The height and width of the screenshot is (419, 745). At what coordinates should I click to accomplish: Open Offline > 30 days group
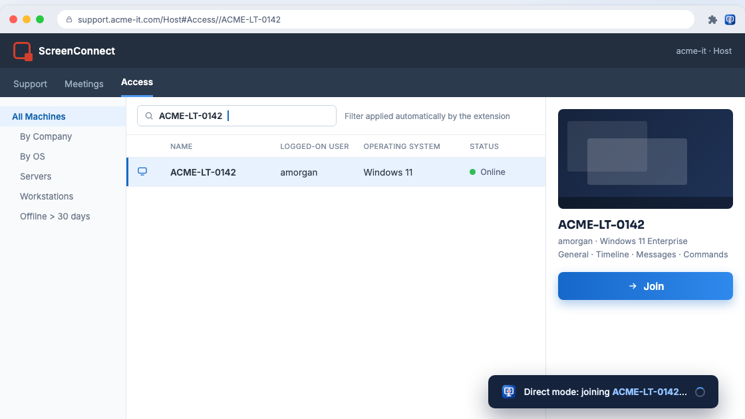(x=55, y=216)
